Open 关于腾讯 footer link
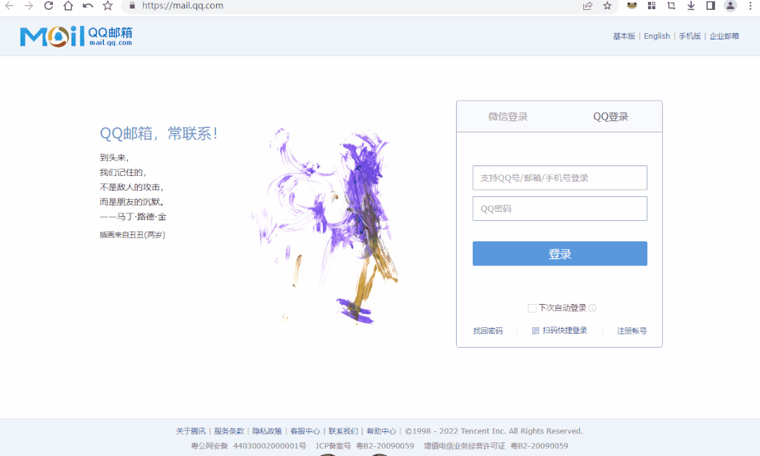The width and height of the screenshot is (760, 456). [191, 431]
